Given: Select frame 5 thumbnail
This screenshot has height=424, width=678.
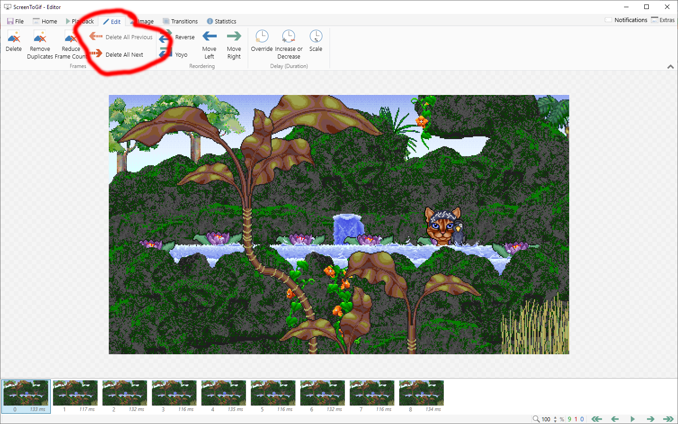Looking at the screenshot, I should 273,396.
